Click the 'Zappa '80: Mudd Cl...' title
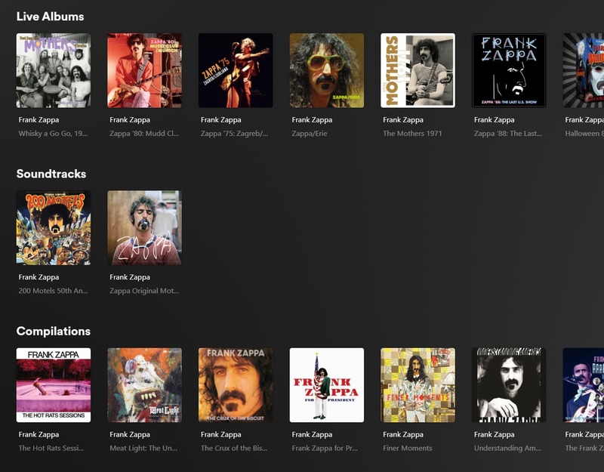The width and height of the screenshot is (604, 472). (144, 134)
